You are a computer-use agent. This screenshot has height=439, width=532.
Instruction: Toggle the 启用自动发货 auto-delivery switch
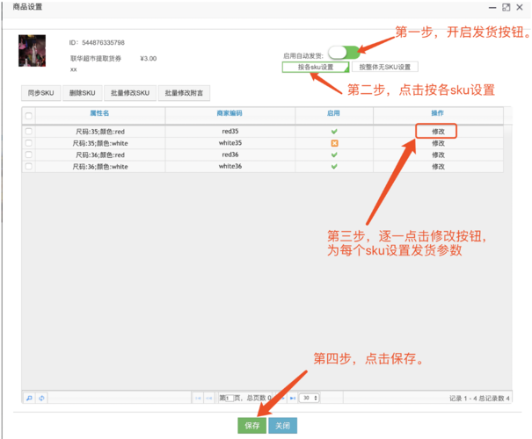click(x=344, y=53)
